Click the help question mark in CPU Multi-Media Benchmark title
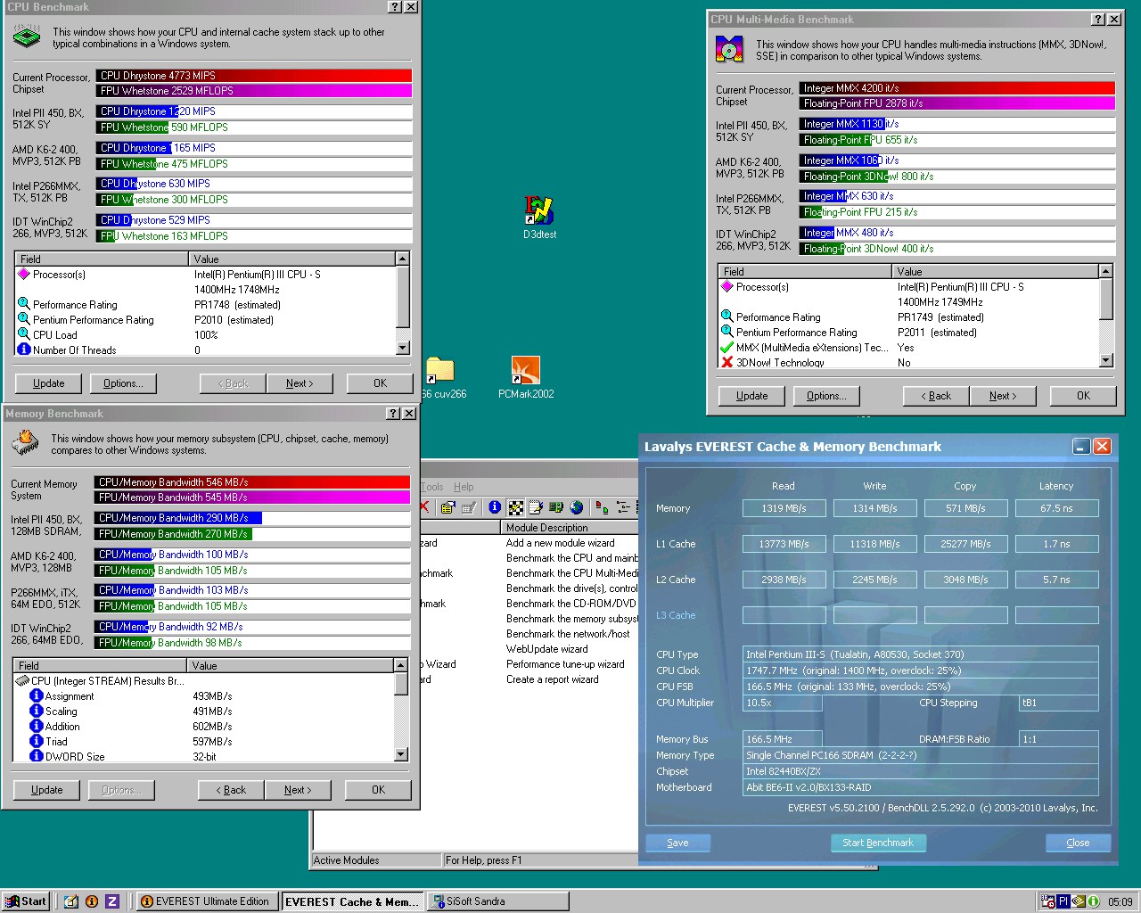The image size is (1141, 913). point(1098,19)
